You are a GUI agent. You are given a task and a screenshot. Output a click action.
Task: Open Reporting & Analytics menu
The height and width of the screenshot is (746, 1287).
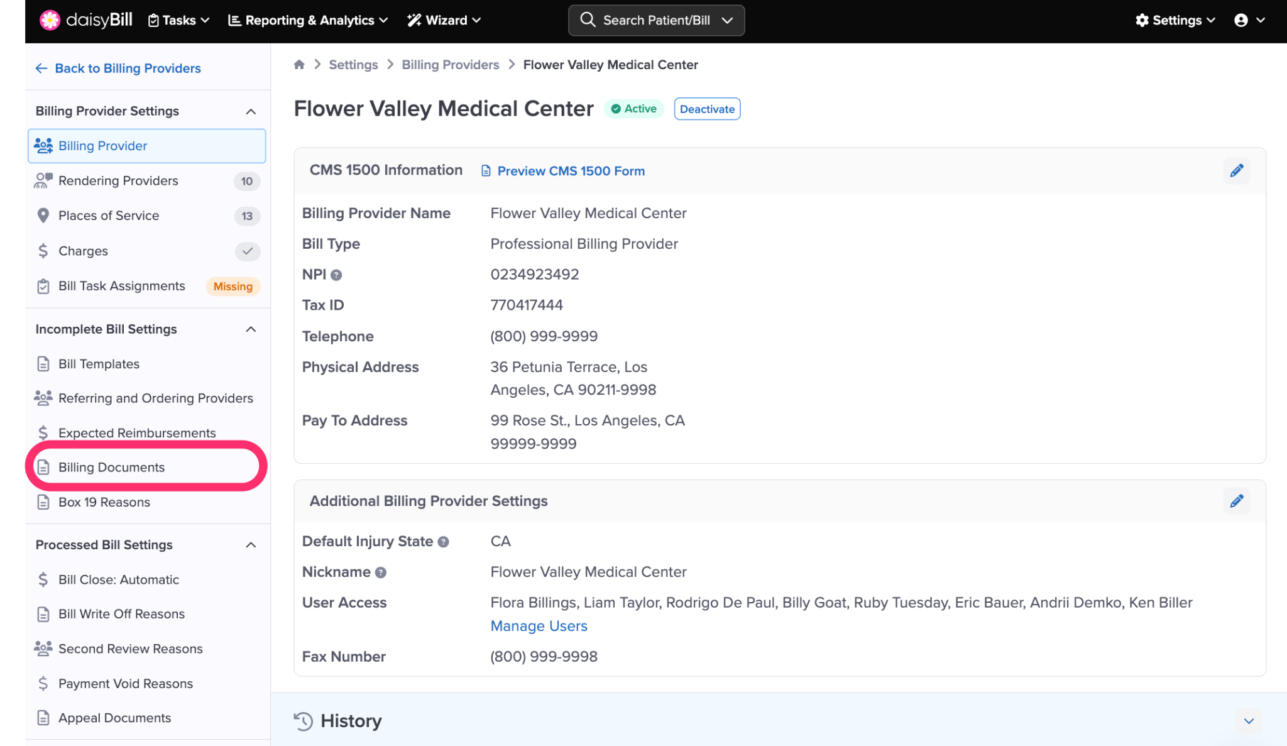[308, 20]
